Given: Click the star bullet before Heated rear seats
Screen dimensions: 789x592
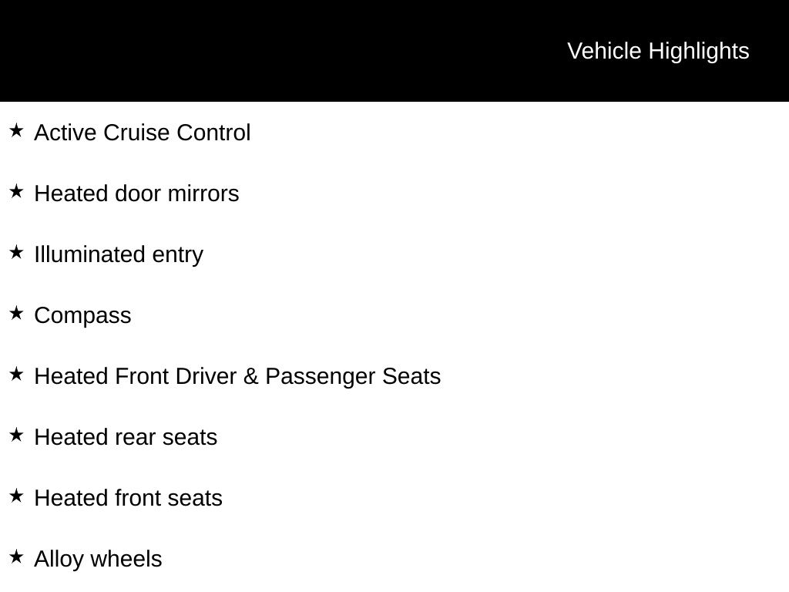Looking at the screenshot, I should pos(16,436).
